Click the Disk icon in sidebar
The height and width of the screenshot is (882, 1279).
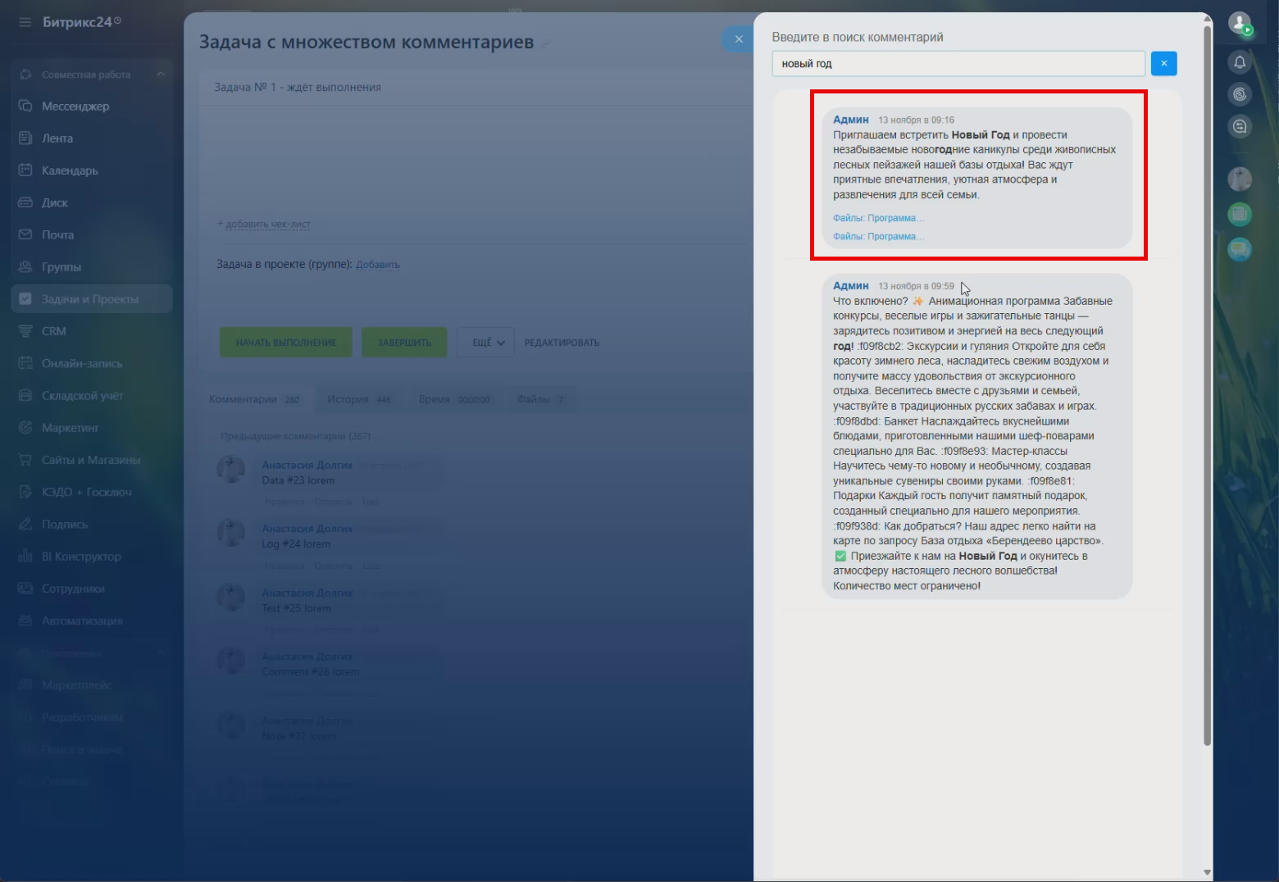[25, 202]
